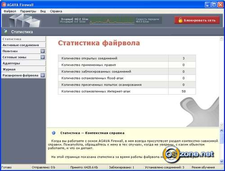Image resolution: width=225 pixels, height=171 pixels.
Task: Click the value 3 in table
Action: (184, 58)
